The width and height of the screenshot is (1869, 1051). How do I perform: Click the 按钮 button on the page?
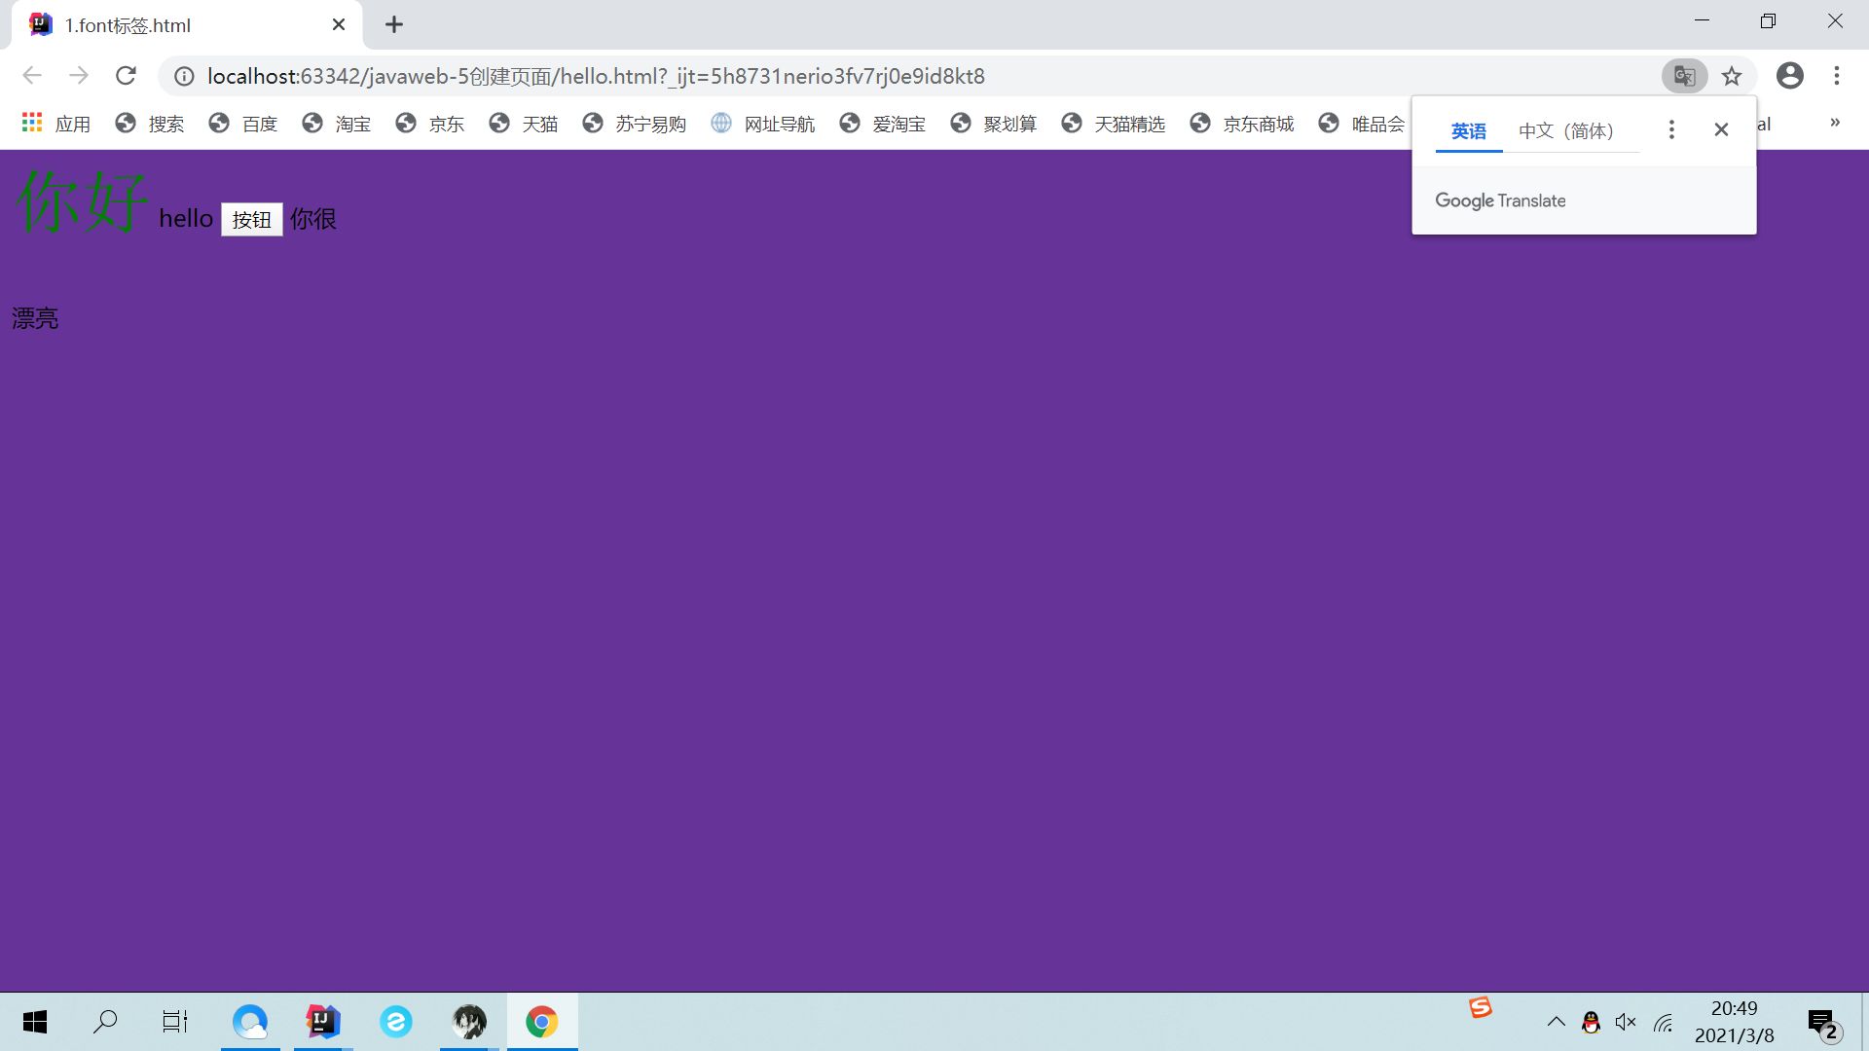click(251, 220)
